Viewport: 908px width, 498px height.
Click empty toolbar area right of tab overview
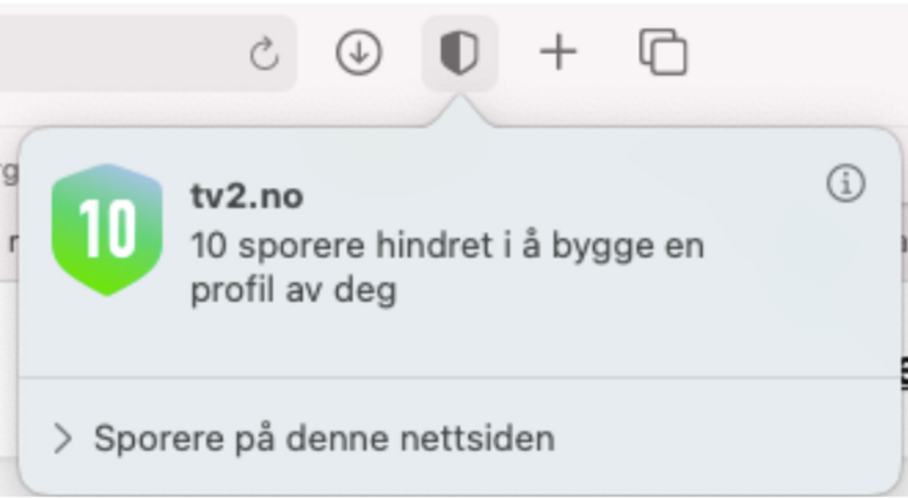(x=799, y=52)
